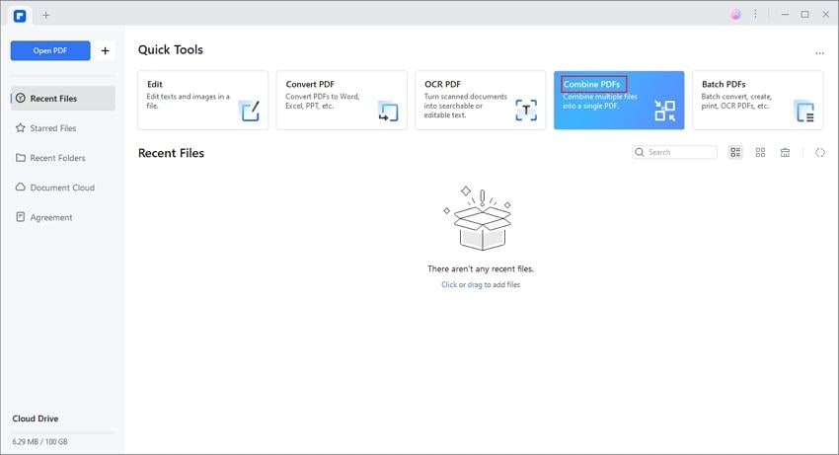Image resolution: width=839 pixels, height=455 pixels.
Task: Open Recent Folders in the sidebar
Action: [63, 158]
